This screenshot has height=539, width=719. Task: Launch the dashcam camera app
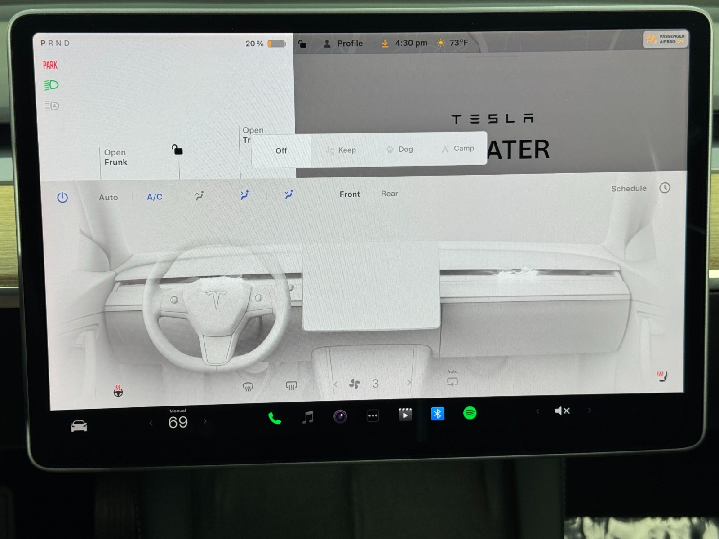pyautogui.click(x=340, y=417)
